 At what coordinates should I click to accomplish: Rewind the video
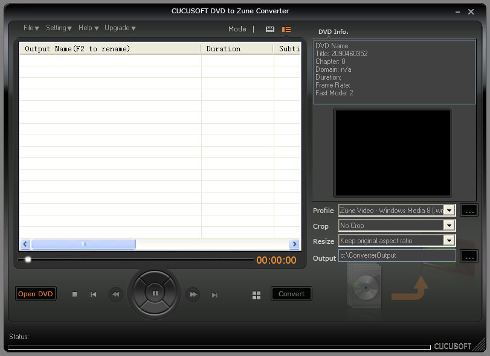115,294
